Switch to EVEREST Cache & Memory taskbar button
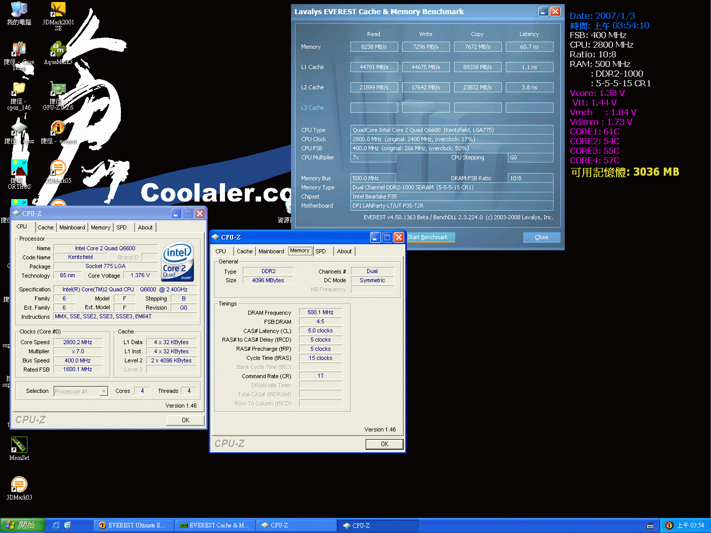Image resolution: width=711 pixels, height=533 pixels. click(x=215, y=525)
